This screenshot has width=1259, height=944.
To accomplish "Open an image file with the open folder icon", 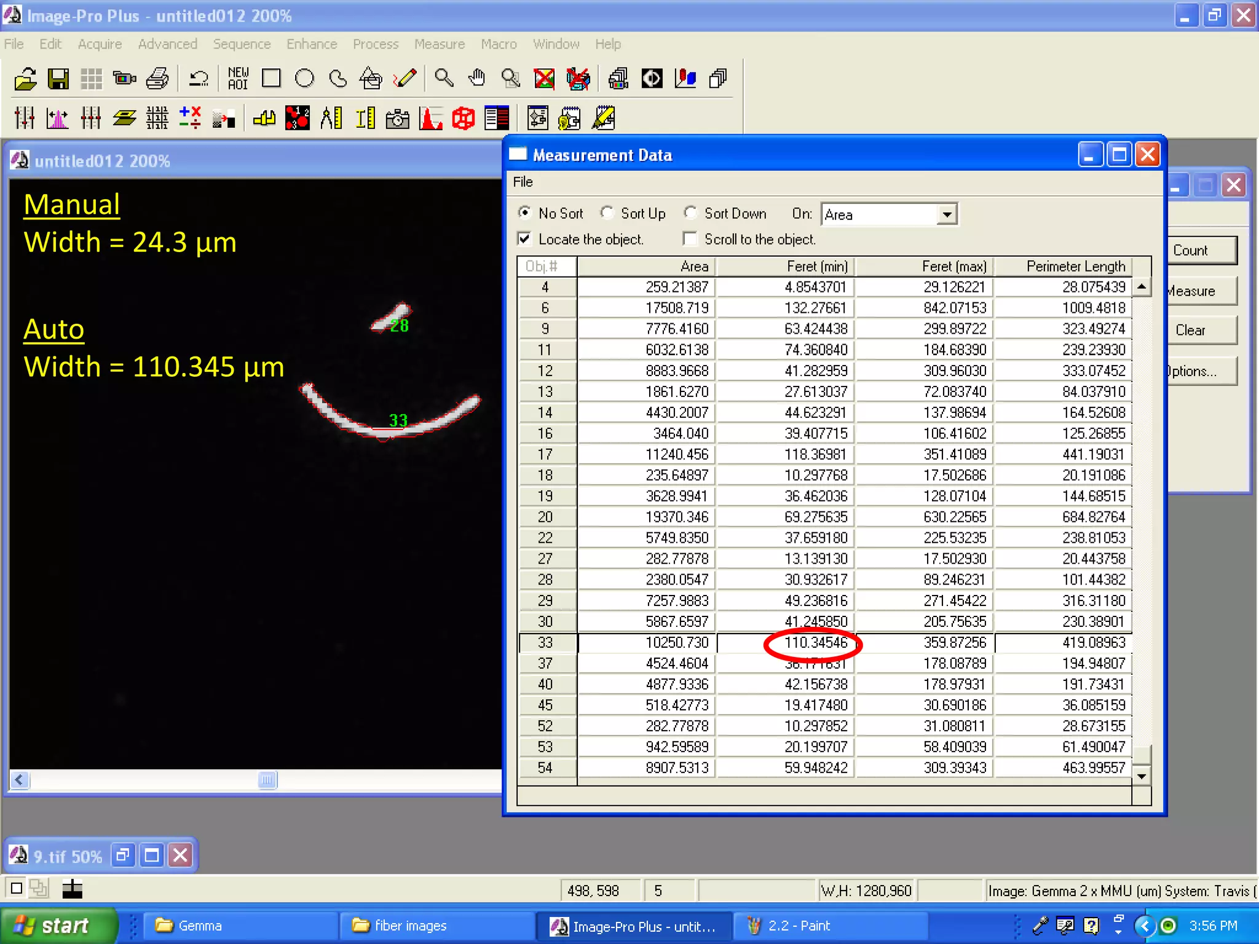I will click(x=25, y=79).
